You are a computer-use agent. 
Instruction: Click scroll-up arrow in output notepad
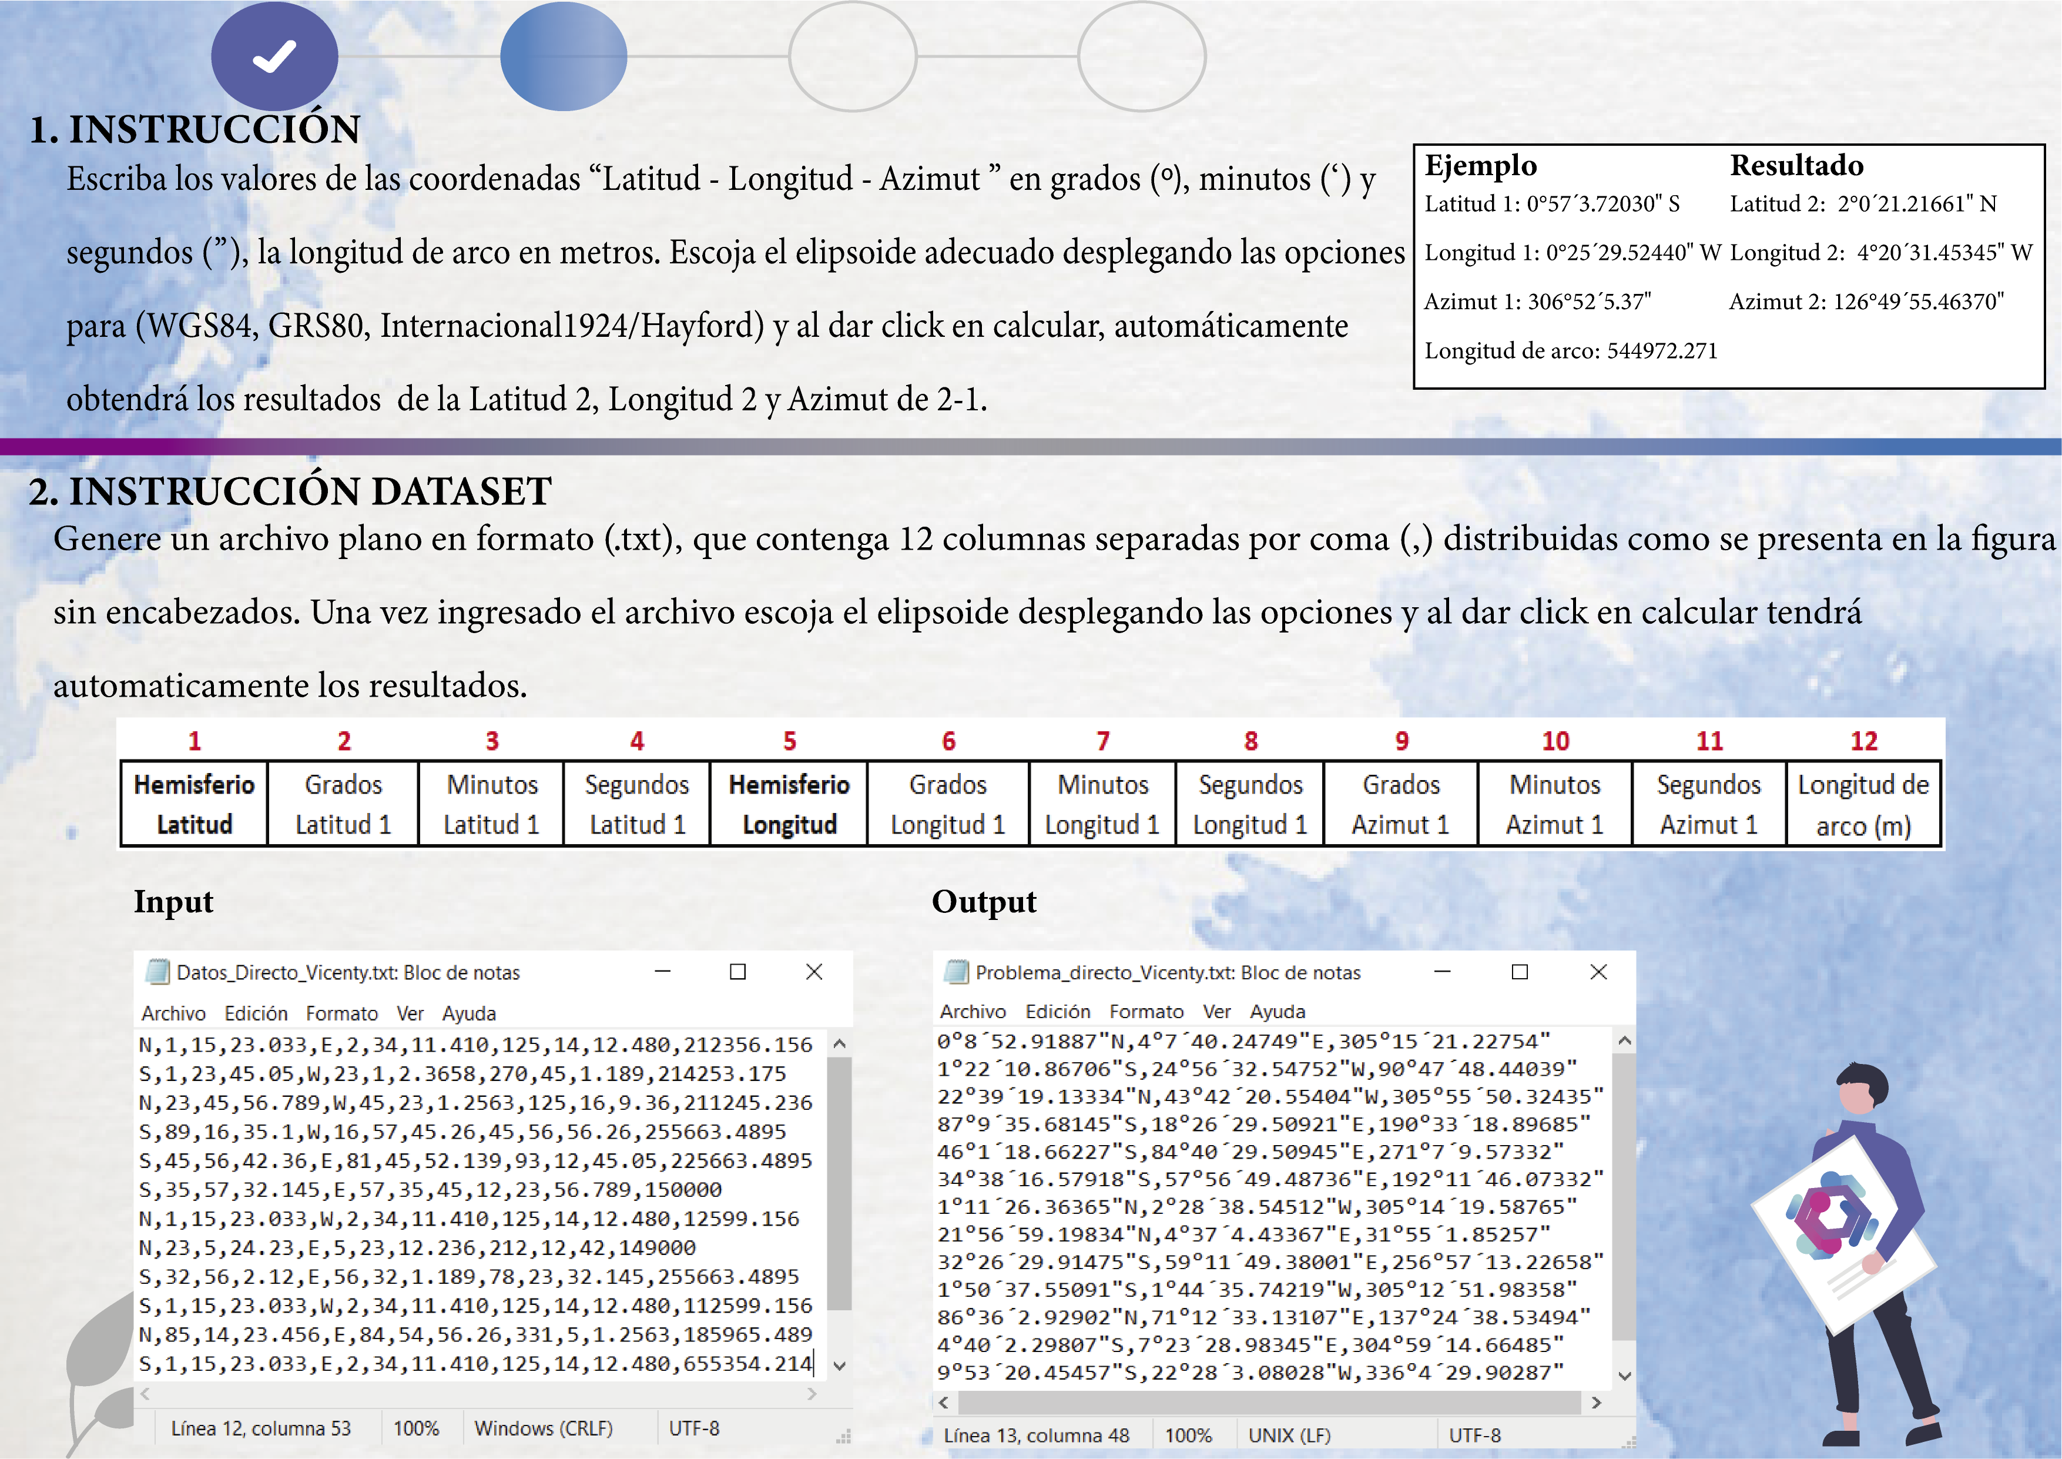click(1624, 1041)
